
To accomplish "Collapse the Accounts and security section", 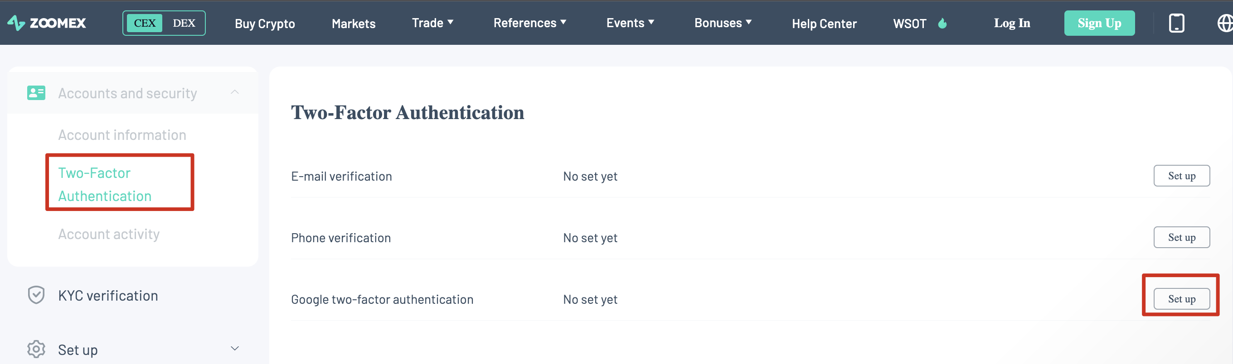I will click(x=234, y=92).
